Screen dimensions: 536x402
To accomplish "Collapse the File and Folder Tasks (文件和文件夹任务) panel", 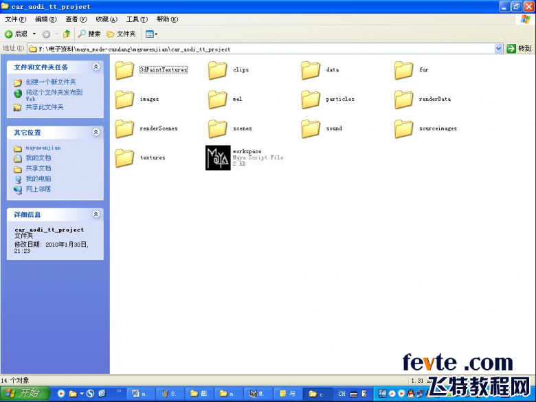I will point(96,67).
